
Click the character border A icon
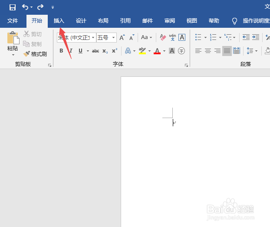point(182,37)
